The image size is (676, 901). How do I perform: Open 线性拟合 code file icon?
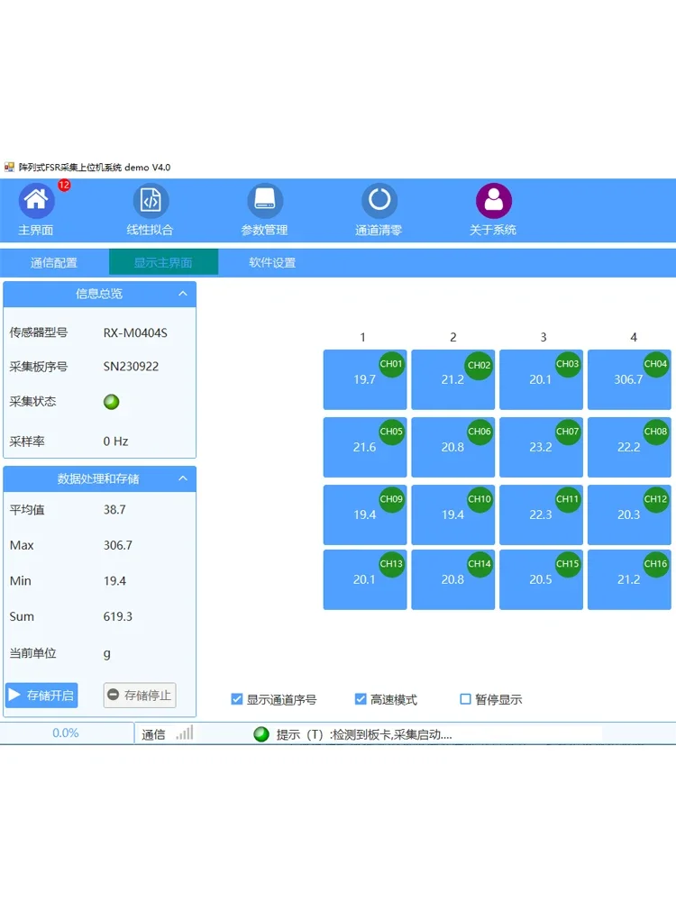151,201
